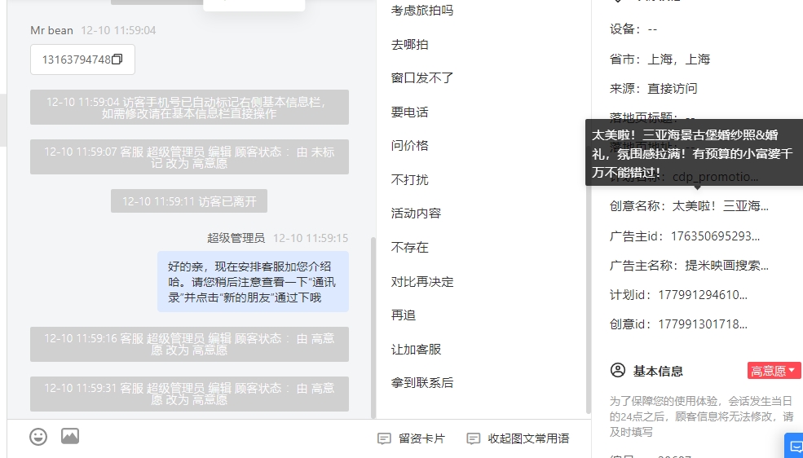
Task: Click the 省市：上海，上海 row
Action: click(660, 59)
